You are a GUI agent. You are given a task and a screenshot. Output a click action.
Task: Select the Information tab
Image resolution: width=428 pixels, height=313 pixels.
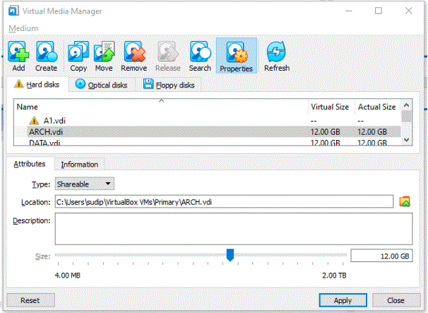click(x=79, y=165)
